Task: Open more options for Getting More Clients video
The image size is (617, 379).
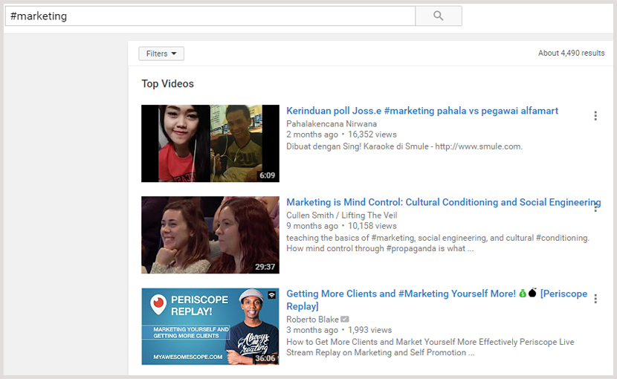Action: (x=595, y=298)
